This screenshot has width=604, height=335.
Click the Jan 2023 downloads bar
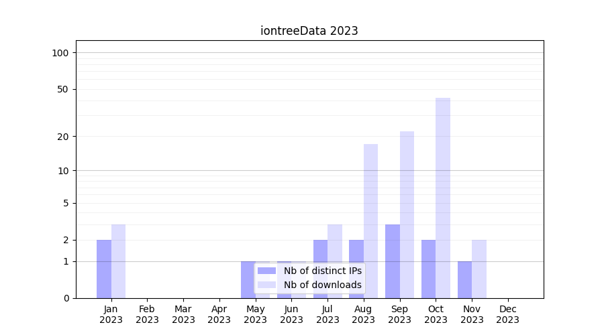[x=118, y=261]
